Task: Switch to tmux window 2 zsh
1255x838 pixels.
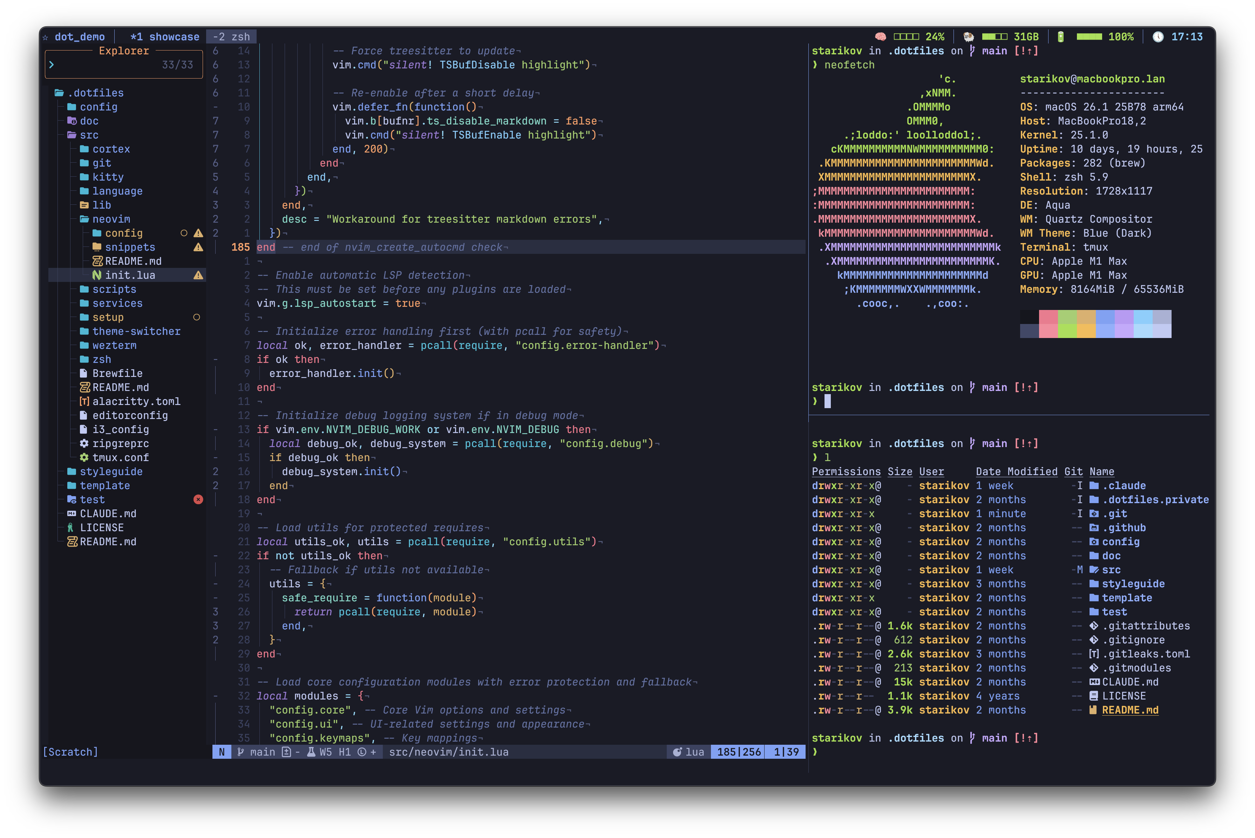Action: 231,37
